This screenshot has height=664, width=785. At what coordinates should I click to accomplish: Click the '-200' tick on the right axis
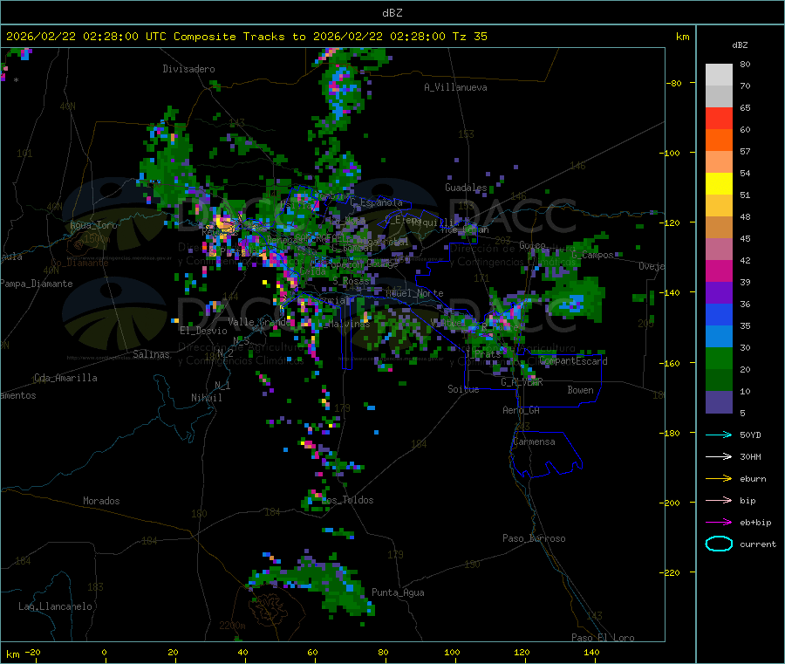(x=670, y=503)
